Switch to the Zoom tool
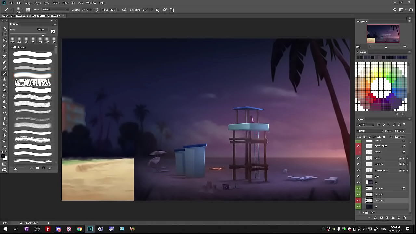This screenshot has height=234, width=416. point(4,141)
